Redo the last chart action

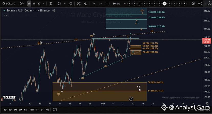pyautogui.click(x=101, y=4)
